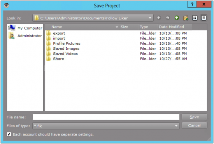Switch to detail view mode

click(203, 18)
